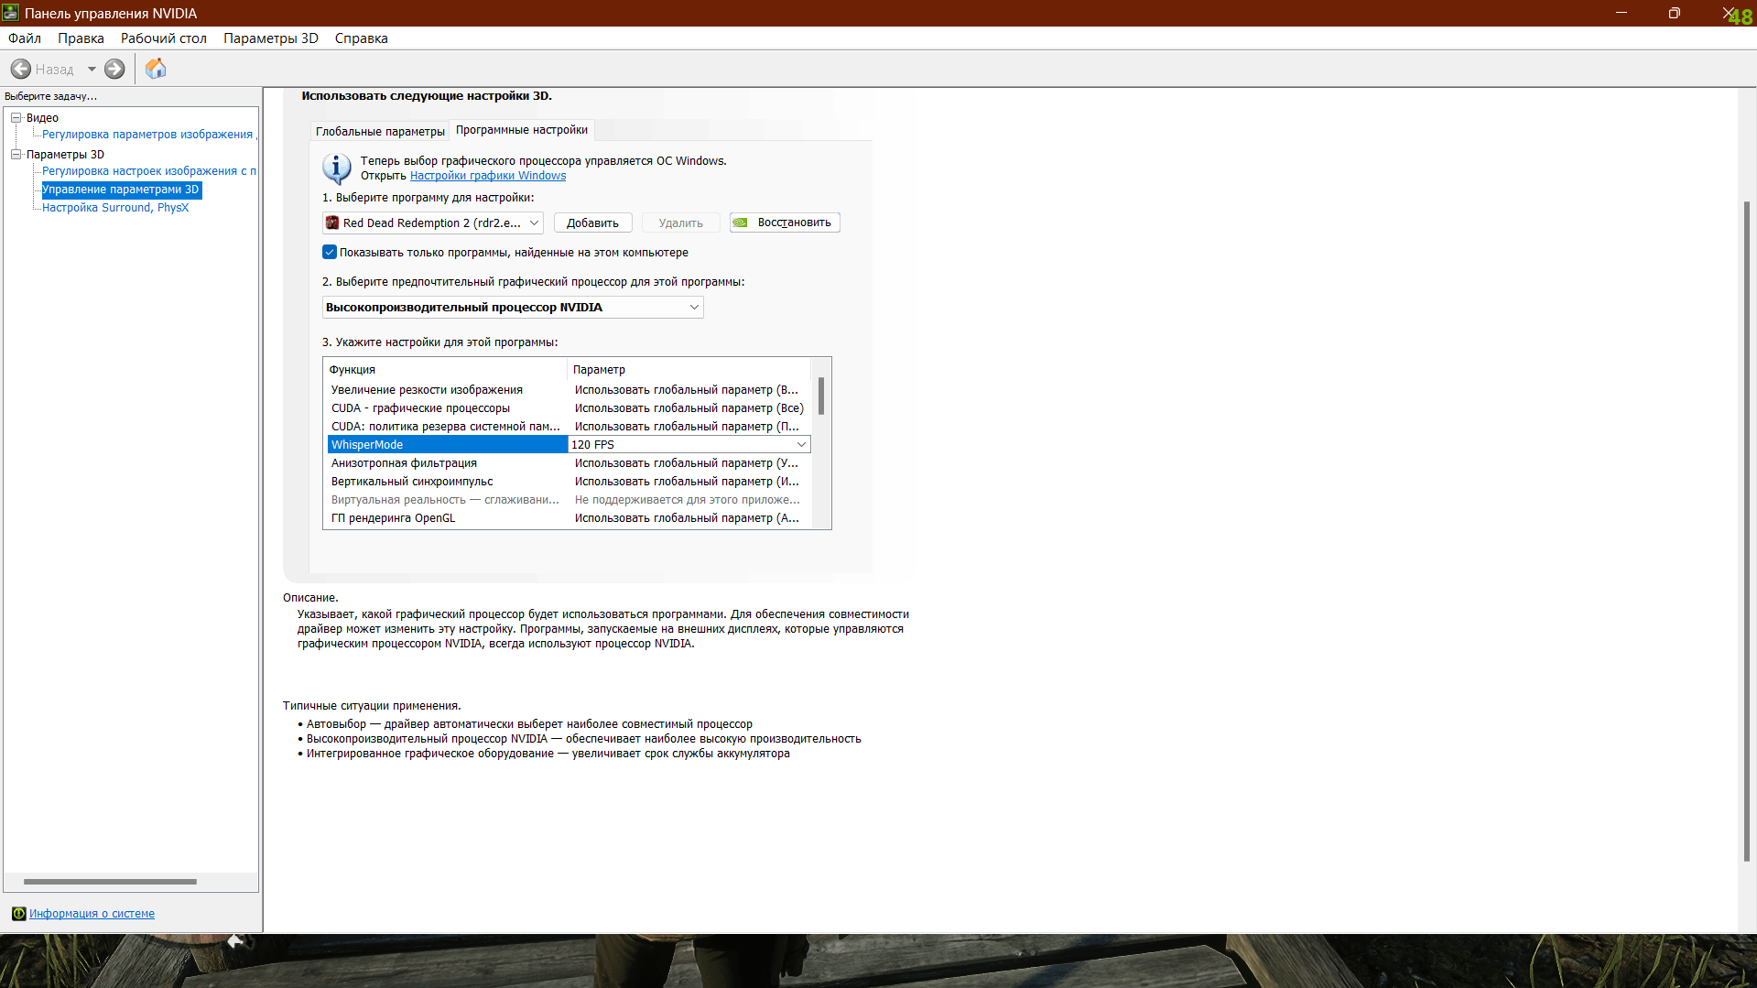The height and width of the screenshot is (988, 1757).
Task: Toggle checkbox showing only programs found on computer
Action: pyautogui.click(x=330, y=252)
